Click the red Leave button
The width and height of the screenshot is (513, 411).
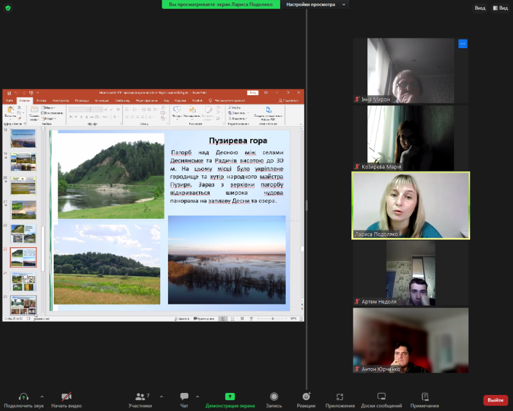[x=495, y=400]
